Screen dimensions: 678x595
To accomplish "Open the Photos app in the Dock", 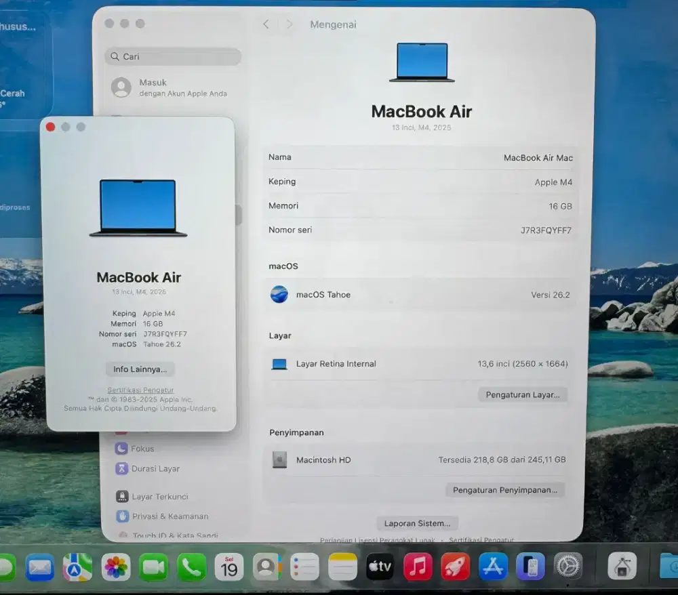I will coord(115,567).
